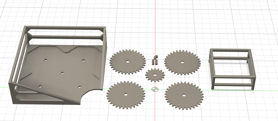278x121 pixels.
Task: Select the large gear right of the pins
Action: pyautogui.click(x=182, y=62)
